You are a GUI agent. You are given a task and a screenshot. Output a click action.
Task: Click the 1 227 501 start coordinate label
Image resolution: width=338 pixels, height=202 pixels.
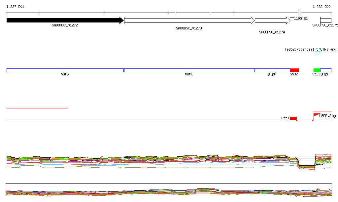tap(15, 7)
